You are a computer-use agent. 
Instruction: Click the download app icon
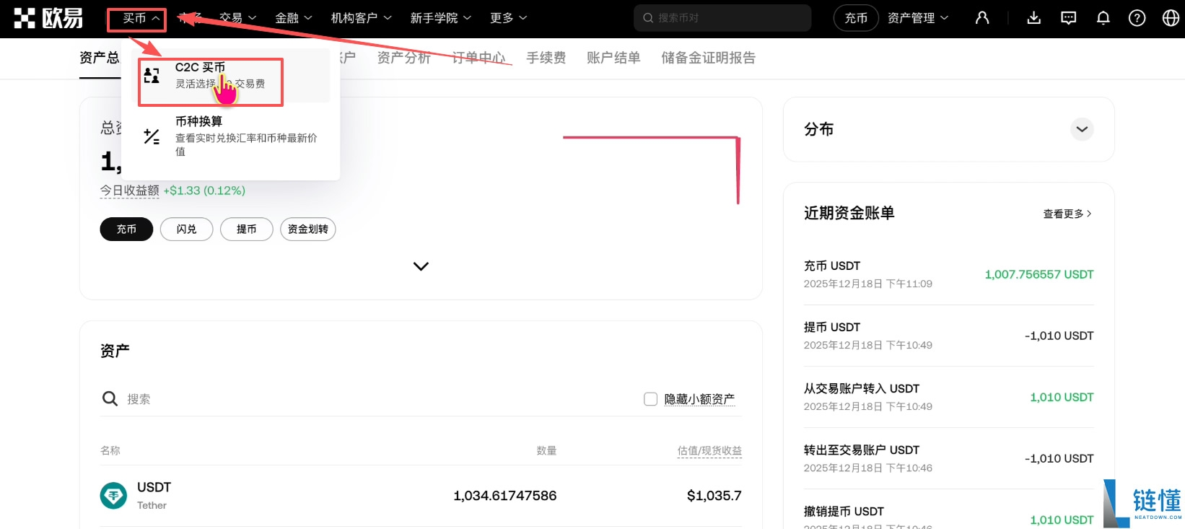click(x=1033, y=18)
